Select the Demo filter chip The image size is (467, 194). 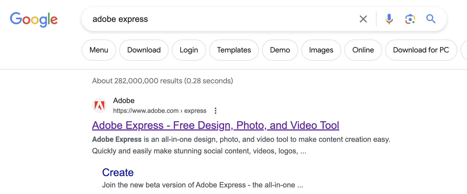coord(280,50)
